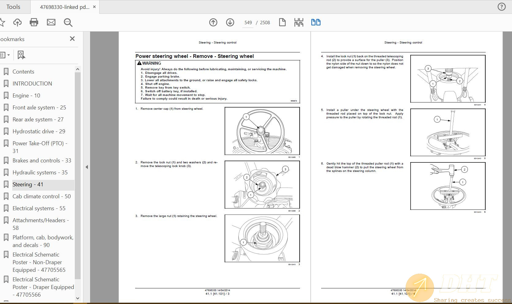Screen dimensions: 512x304
Task: Click the bookmark icon beside Hydrostatic drive
Action: 6,131
